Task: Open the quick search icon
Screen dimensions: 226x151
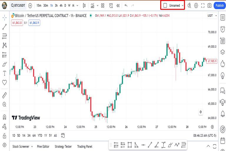Action: [189, 6]
